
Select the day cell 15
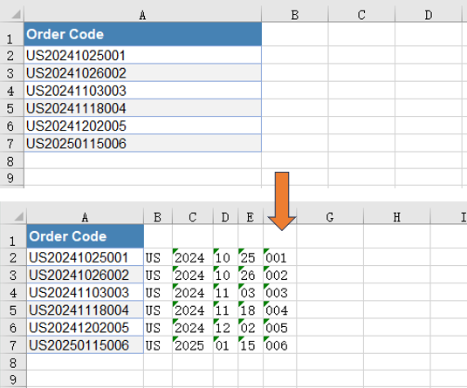click(251, 345)
